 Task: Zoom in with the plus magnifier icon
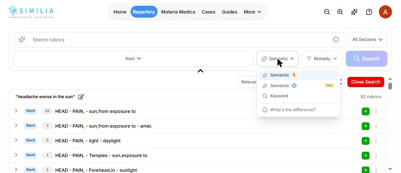[340, 12]
